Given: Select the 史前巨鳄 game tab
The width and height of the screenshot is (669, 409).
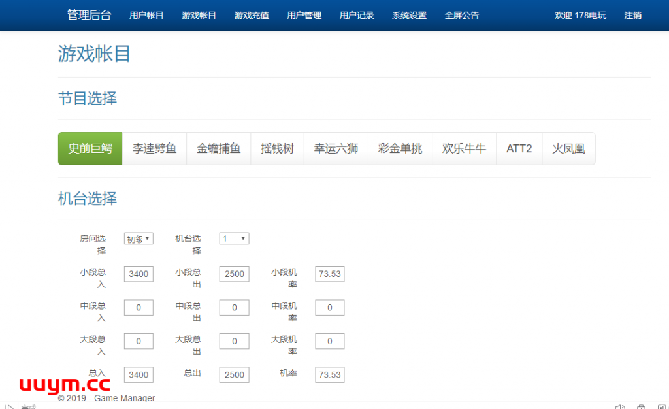Looking at the screenshot, I should [90, 149].
